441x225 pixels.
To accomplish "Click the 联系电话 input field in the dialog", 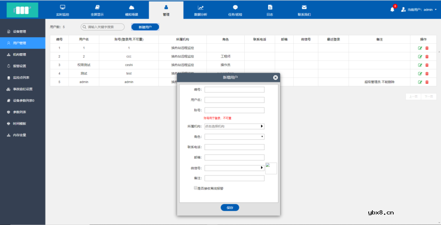I will pyautogui.click(x=234, y=147).
